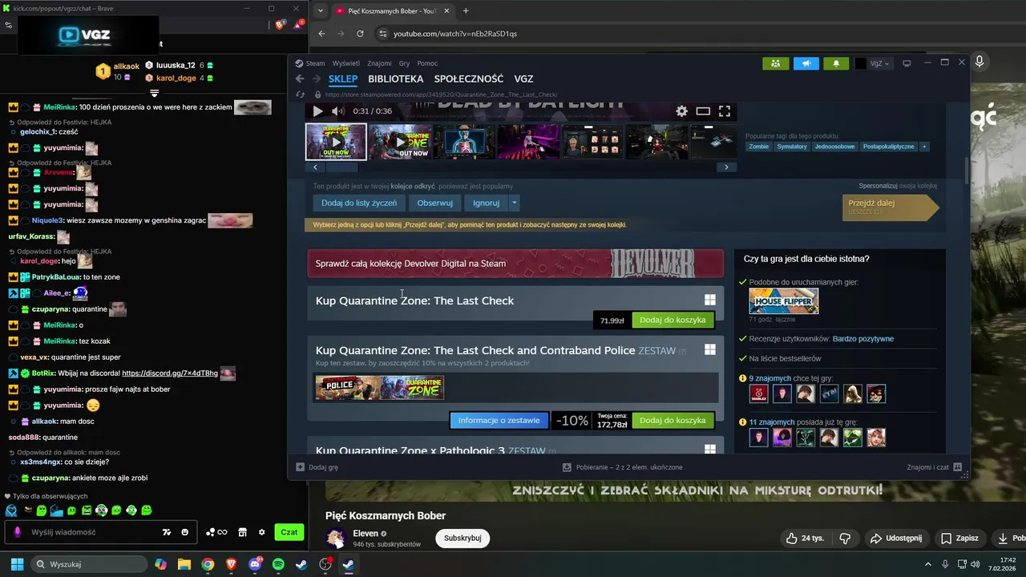Switch to SPOŁECZNOŚĆ tab
The image size is (1026, 577).
pyautogui.click(x=469, y=79)
